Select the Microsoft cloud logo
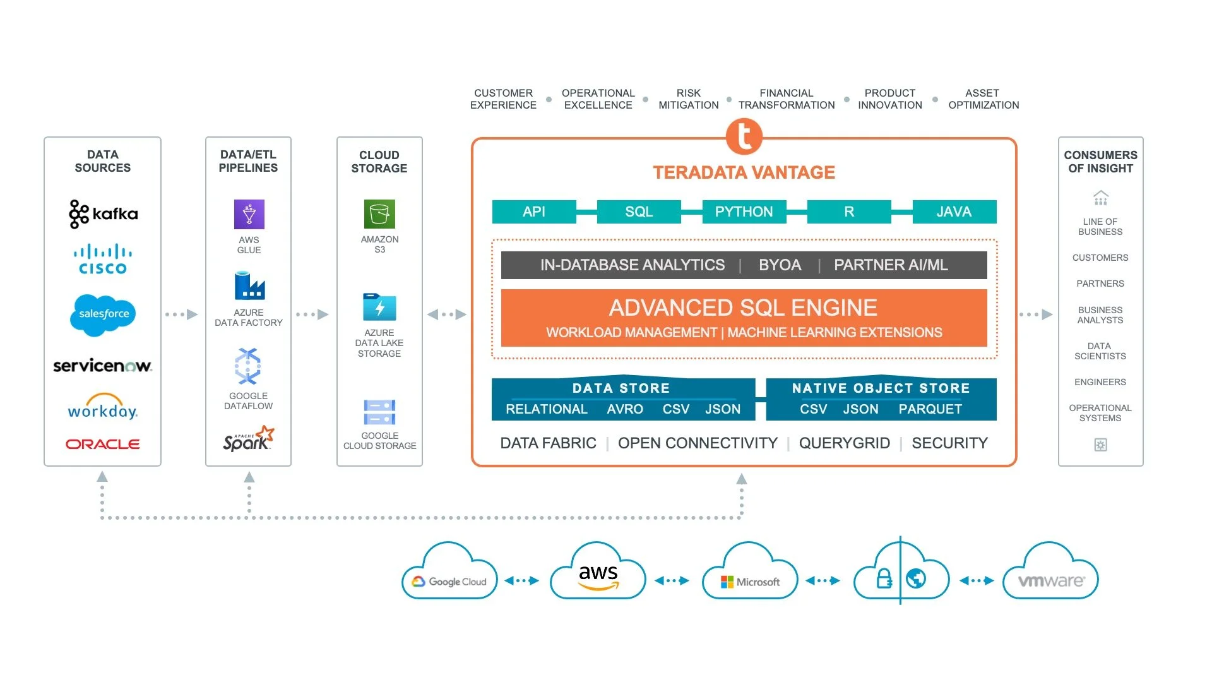The height and width of the screenshot is (682, 1212). (x=749, y=581)
